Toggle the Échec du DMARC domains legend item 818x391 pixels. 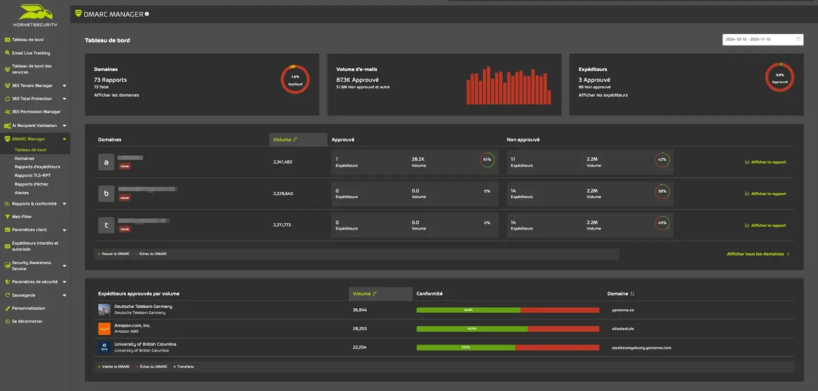[152, 254]
